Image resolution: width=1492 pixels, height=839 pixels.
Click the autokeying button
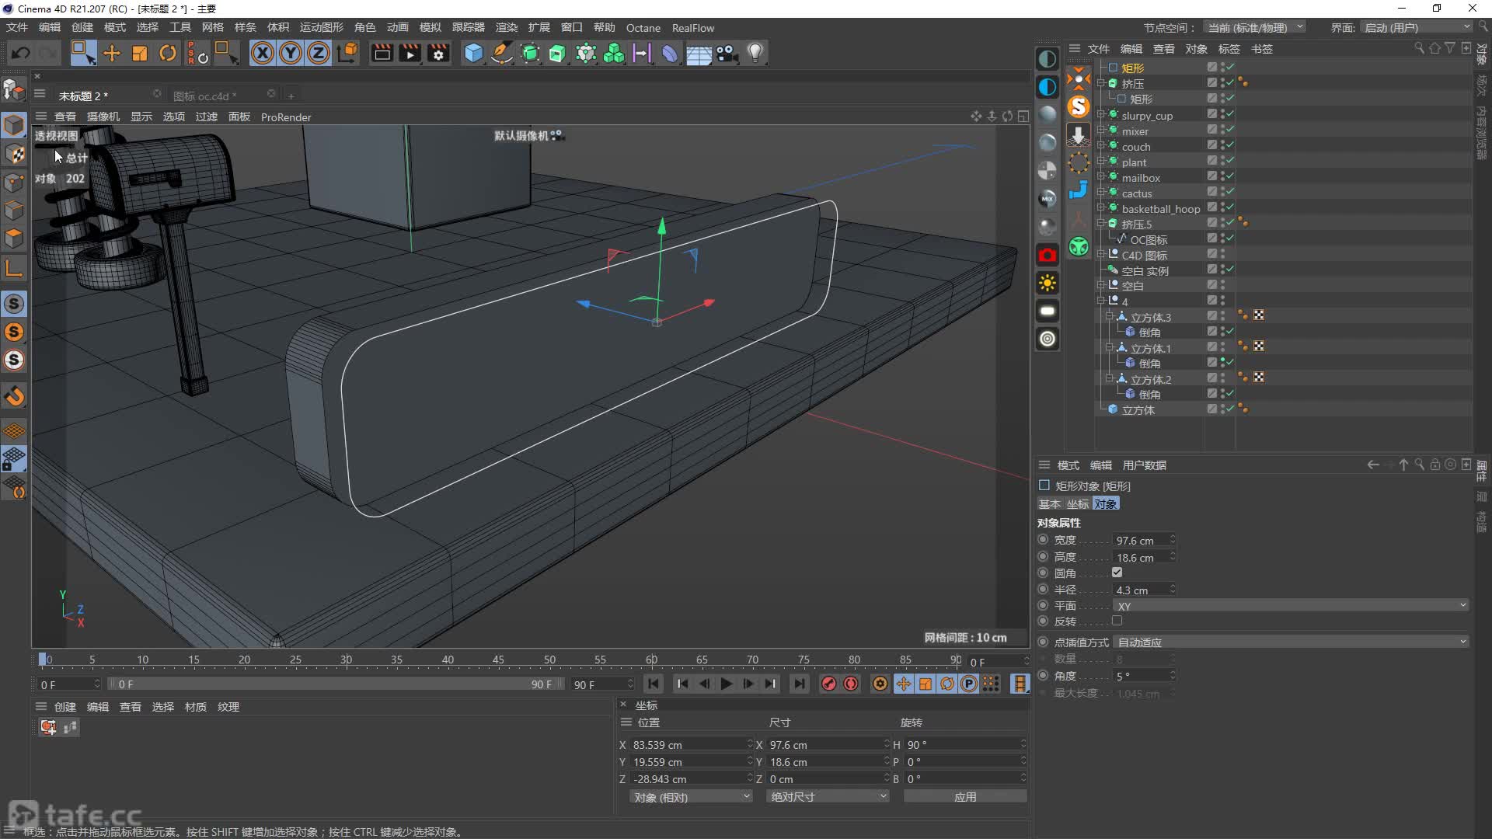point(851,684)
